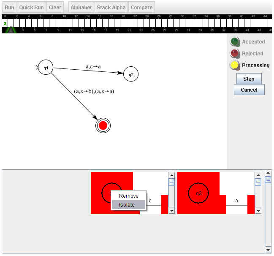
Task: Click the red highlighted final state
Action: [x=103, y=125]
